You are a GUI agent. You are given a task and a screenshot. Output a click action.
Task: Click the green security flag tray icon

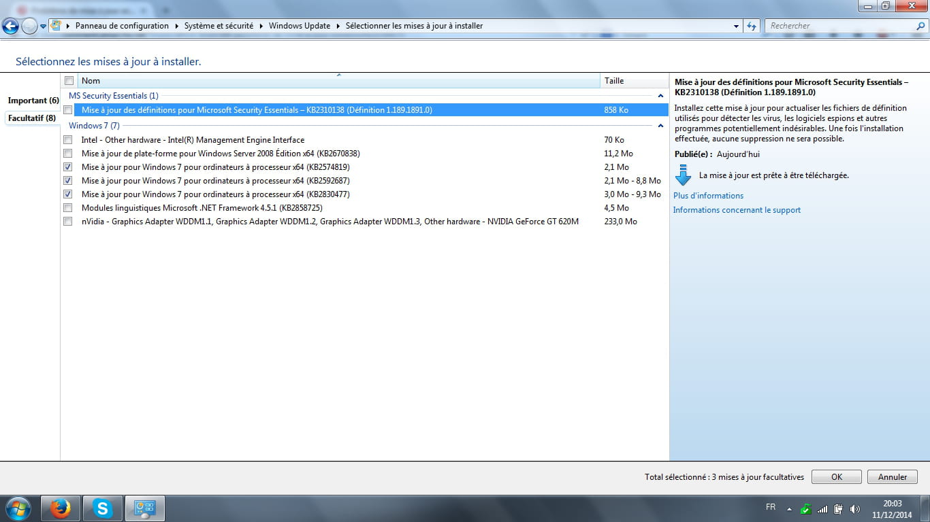(805, 509)
